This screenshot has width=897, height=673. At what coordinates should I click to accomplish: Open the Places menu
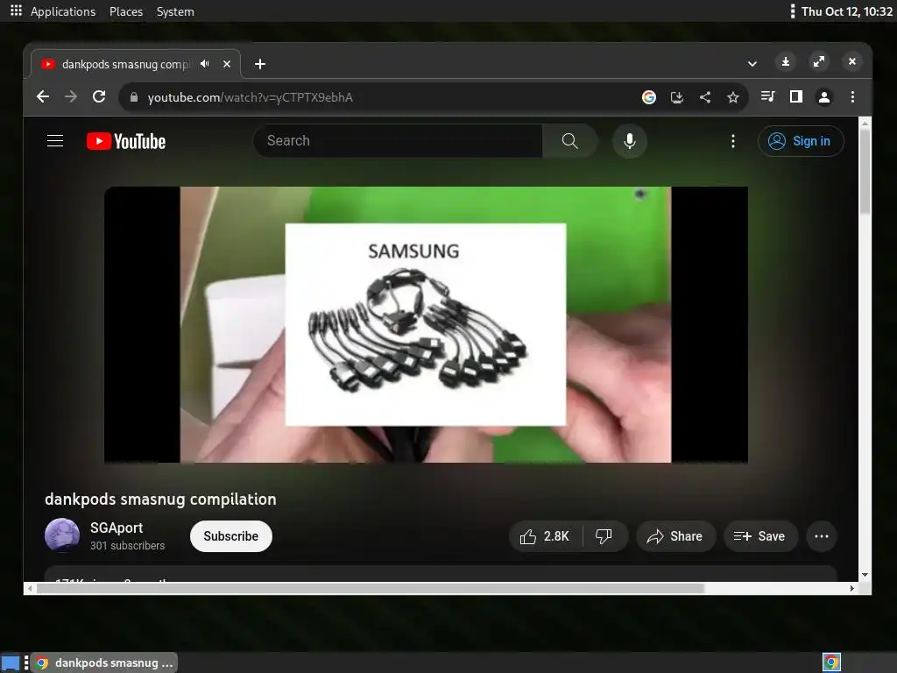click(126, 11)
